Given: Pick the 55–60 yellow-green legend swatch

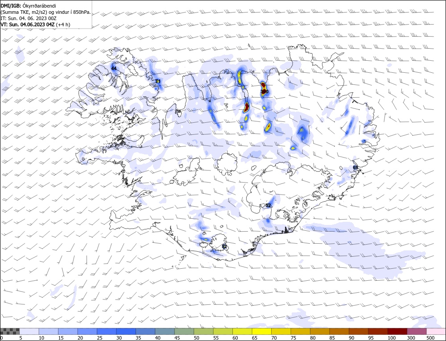Looking at the screenshot, I should click(x=223, y=331).
